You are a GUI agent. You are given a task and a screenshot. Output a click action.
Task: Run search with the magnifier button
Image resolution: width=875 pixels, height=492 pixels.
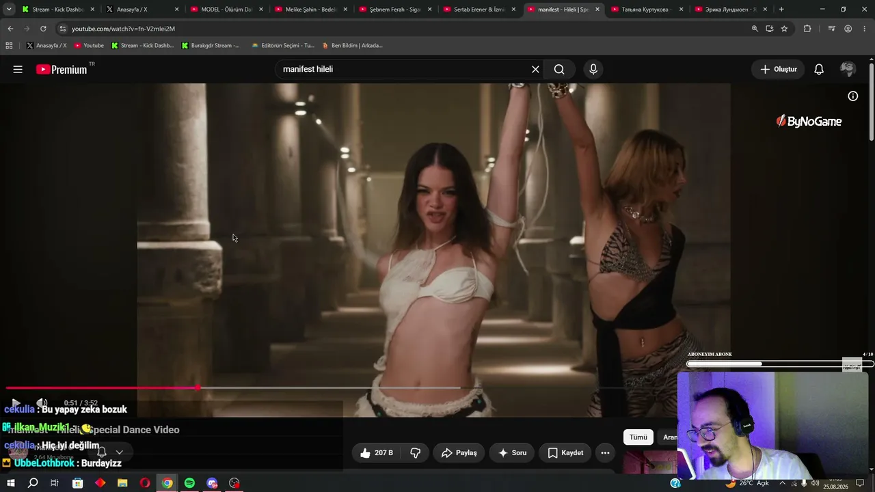(x=559, y=69)
